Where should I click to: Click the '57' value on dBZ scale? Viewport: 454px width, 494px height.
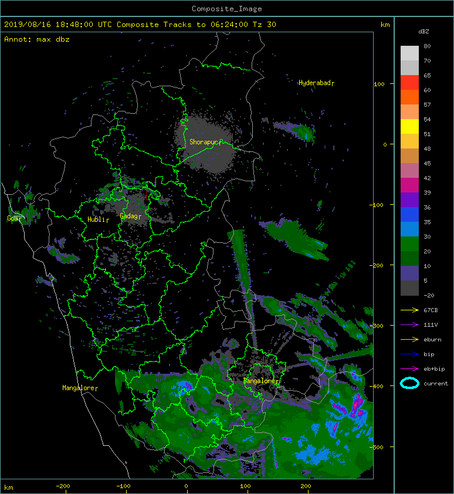(427, 104)
